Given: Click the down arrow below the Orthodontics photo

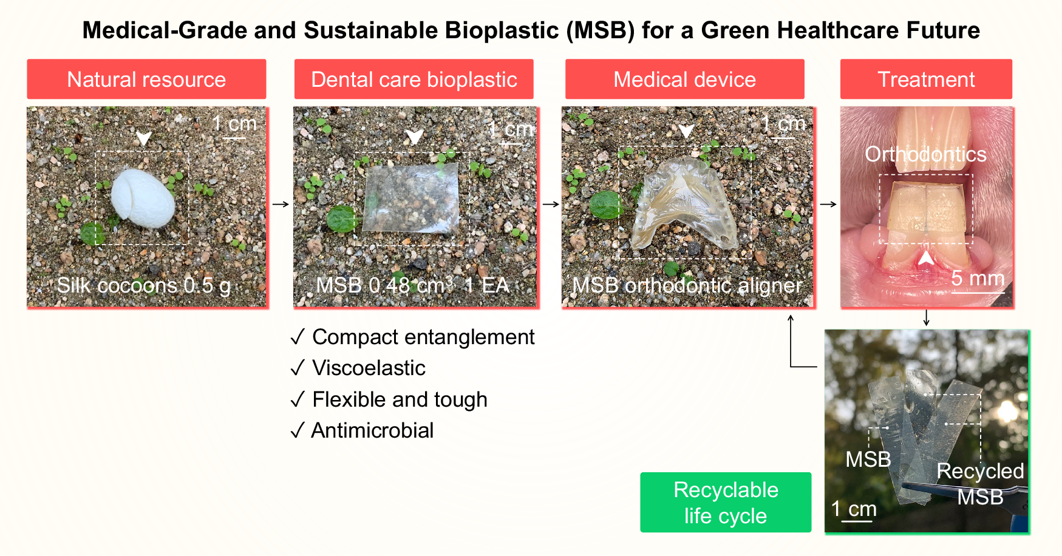Looking at the screenshot, I should coord(926,317).
